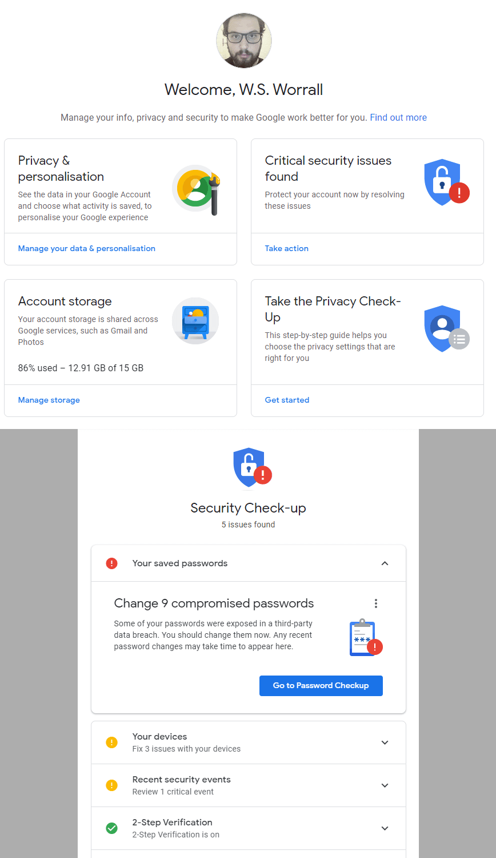The width and height of the screenshot is (496, 858).
Task: Expand the Your devices section
Action: (385, 741)
